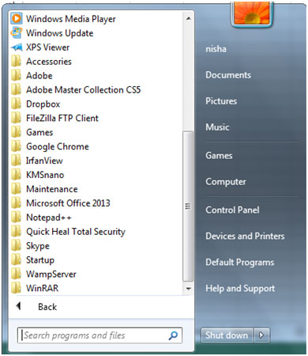
Task: Select the Startup text
Action: coord(40,260)
